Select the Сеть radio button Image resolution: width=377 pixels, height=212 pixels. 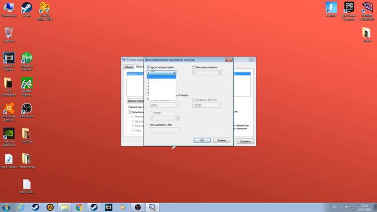tap(133, 130)
